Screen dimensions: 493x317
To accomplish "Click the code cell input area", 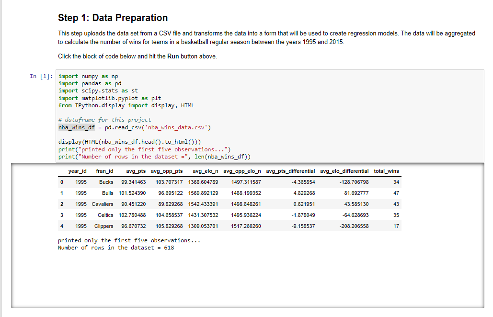I will click(x=270, y=116).
